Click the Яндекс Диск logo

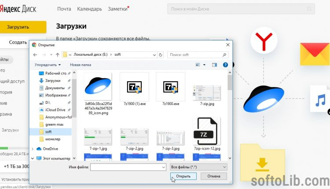[x=18, y=9]
